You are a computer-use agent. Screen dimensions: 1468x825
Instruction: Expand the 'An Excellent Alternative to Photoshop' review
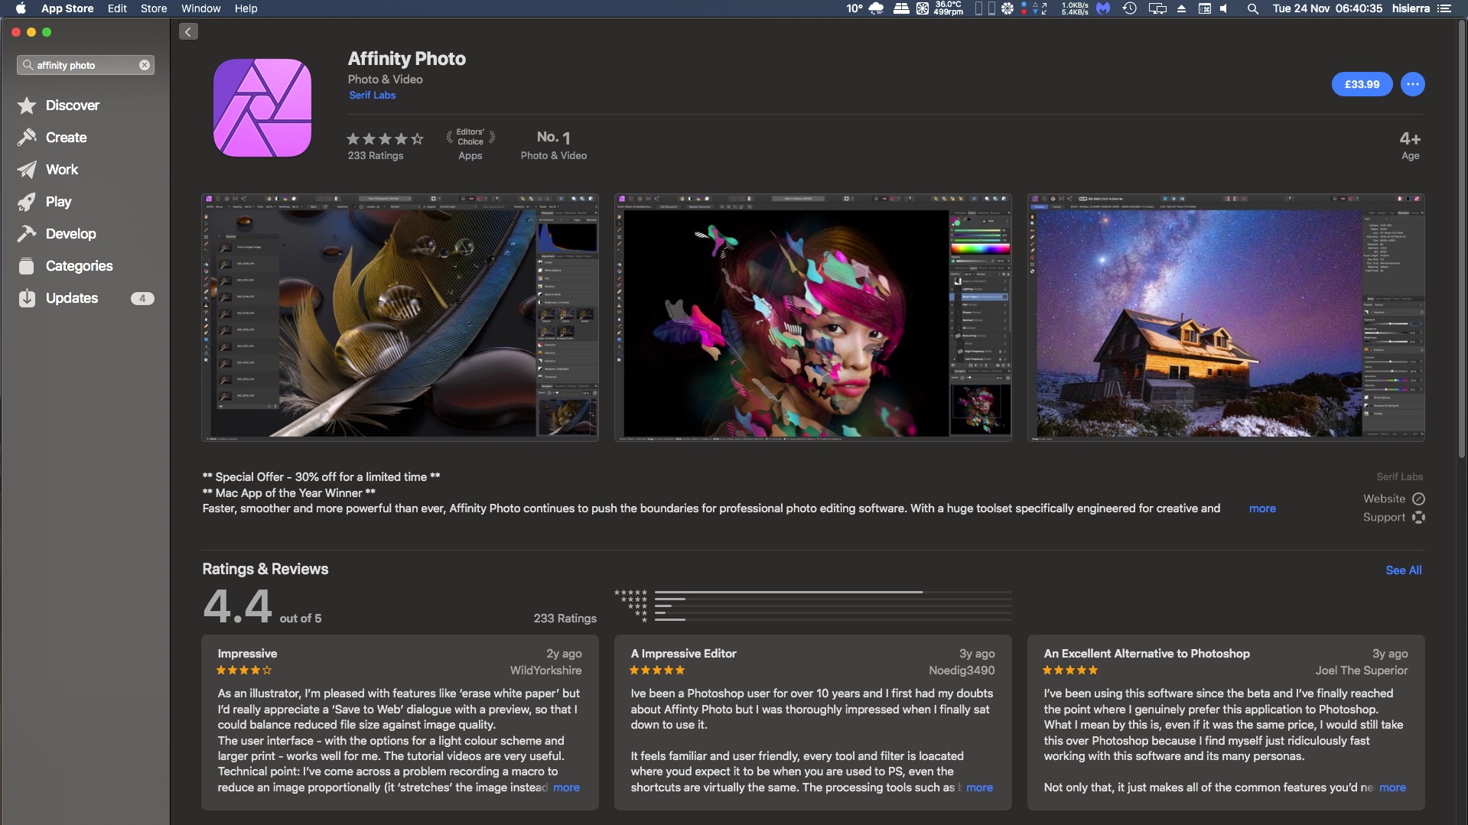1392,788
